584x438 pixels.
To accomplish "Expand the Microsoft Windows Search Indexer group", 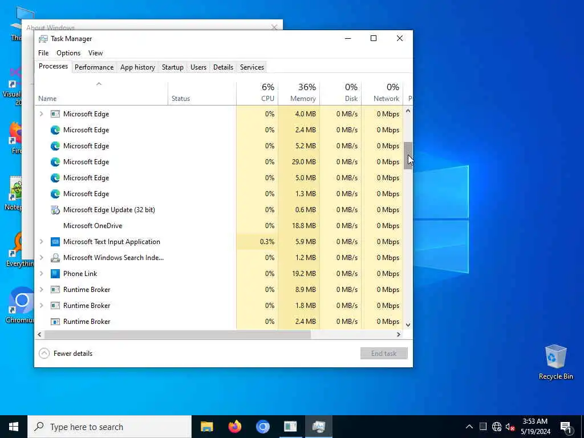I will 41,258.
